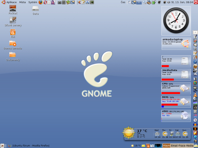Select Sat forecast in weather widget
The image size is (198, 148).
click(178, 134)
